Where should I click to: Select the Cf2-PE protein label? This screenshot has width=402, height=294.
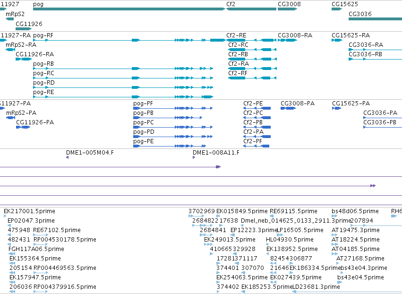(253, 104)
